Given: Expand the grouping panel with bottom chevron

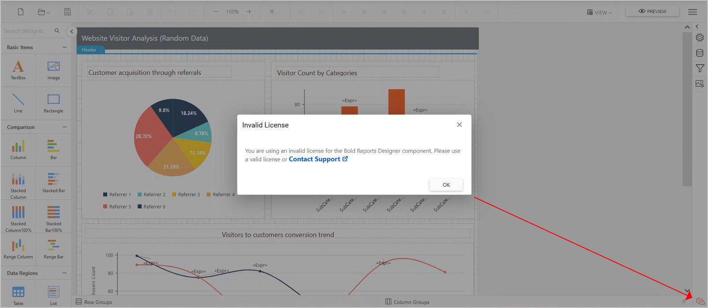Looking at the screenshot, I should click(684, 301).
